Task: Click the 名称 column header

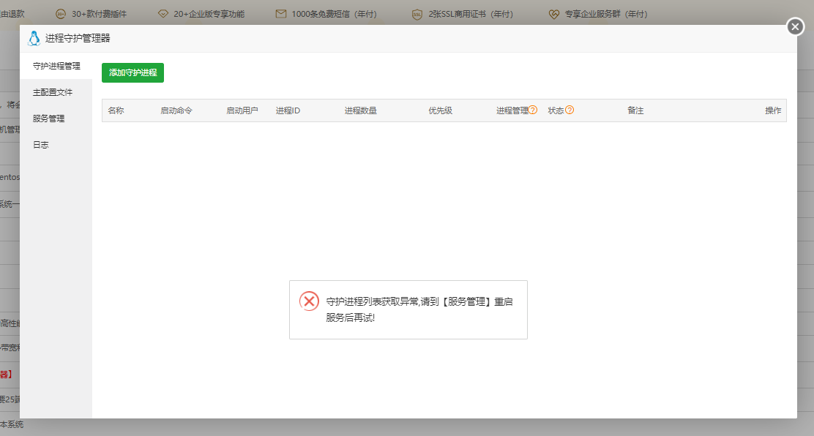Action: pos(116,110)
